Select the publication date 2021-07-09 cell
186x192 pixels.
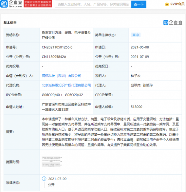pyautogui.click(x=140, y=57)
